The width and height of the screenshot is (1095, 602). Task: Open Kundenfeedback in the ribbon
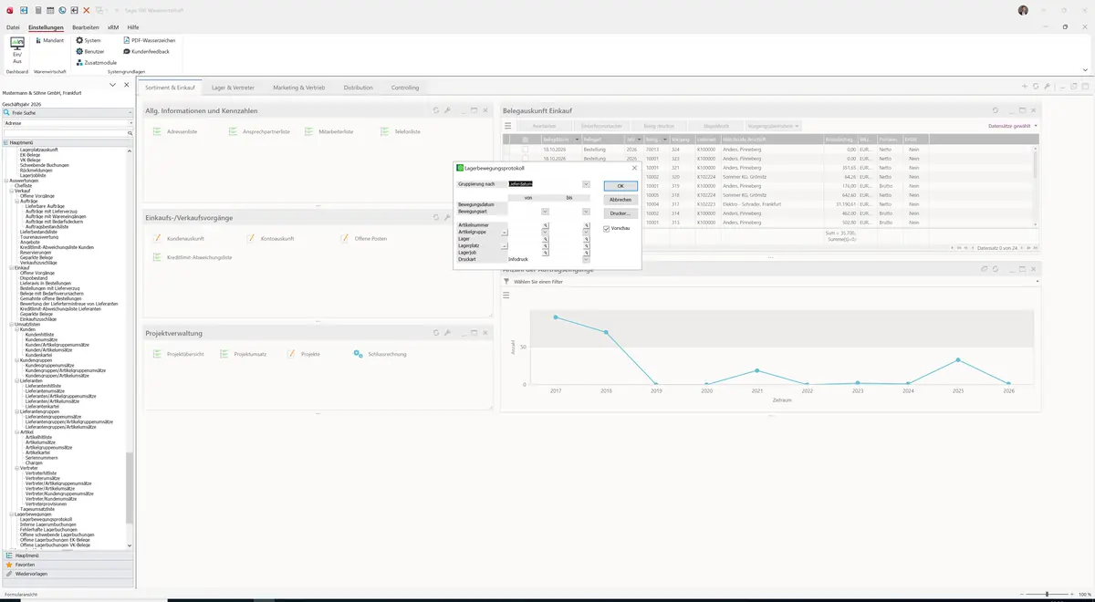pos(146,51)
